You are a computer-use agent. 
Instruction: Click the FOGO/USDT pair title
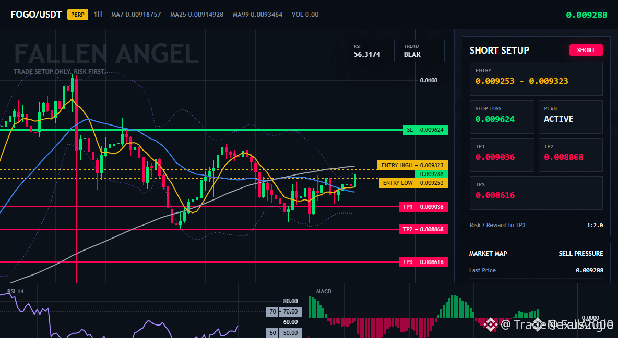click(x=36, y=15)
